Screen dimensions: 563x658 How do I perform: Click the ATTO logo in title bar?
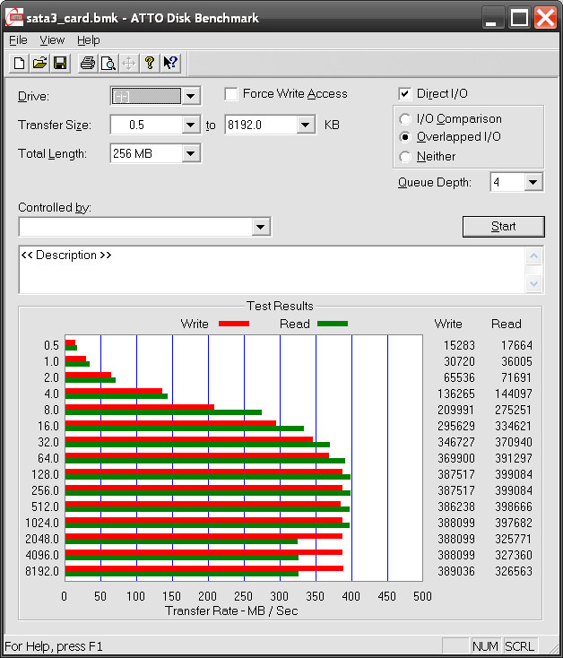coord(13,17)
